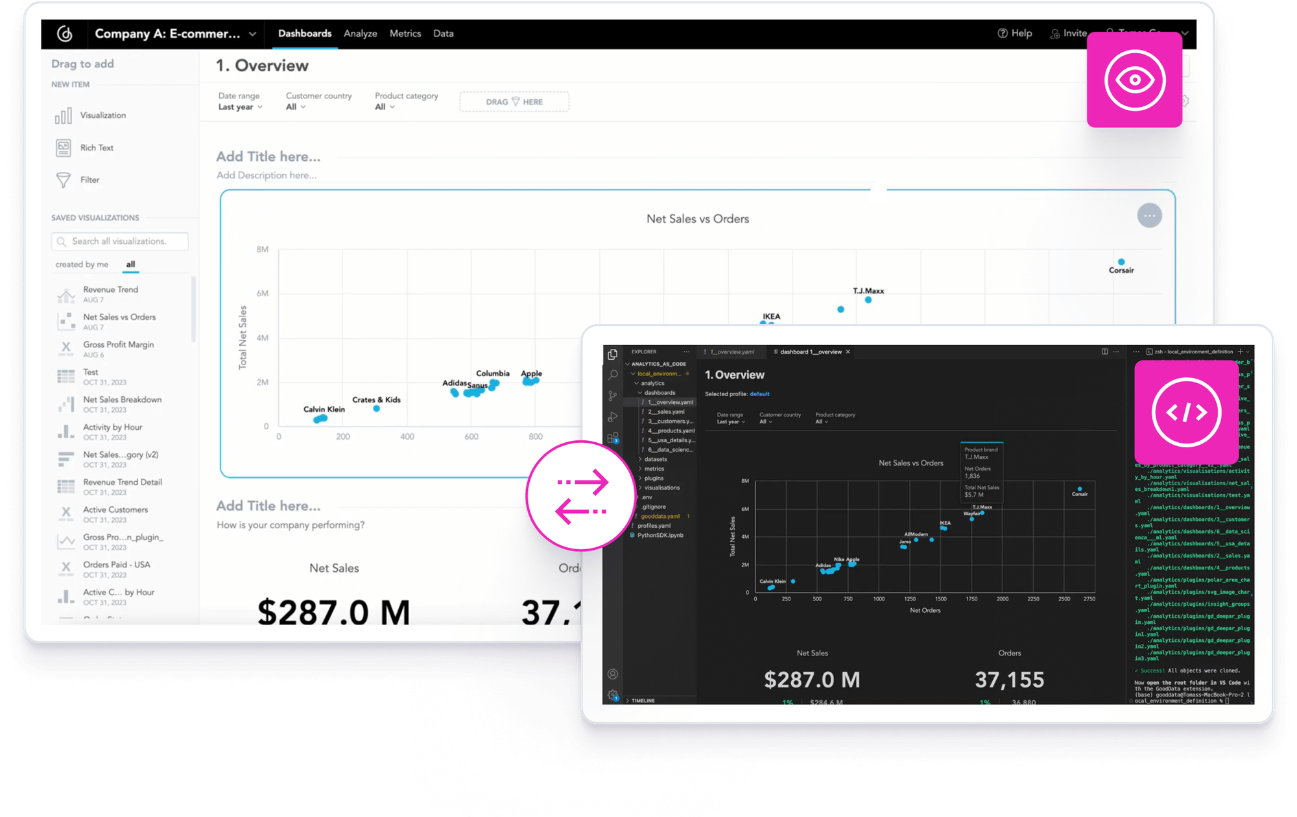Expand the Customer country filter

[295, 107]
